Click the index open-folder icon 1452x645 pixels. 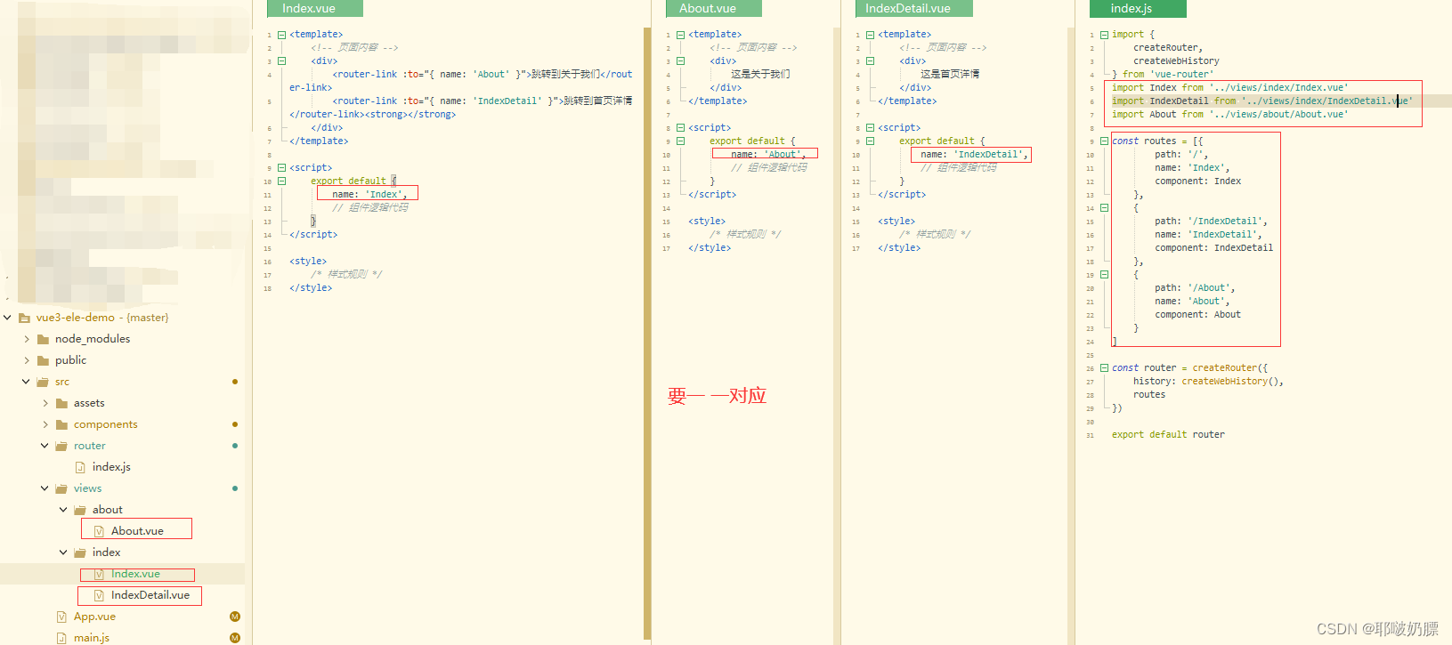pyautogui.click(x=80, y=552)
